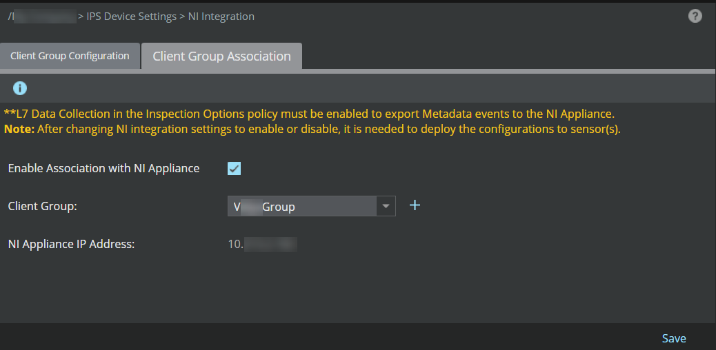716x350 pixels.
Task: Click the NI Appliance IP Address: label
Action: click(71, 244)
